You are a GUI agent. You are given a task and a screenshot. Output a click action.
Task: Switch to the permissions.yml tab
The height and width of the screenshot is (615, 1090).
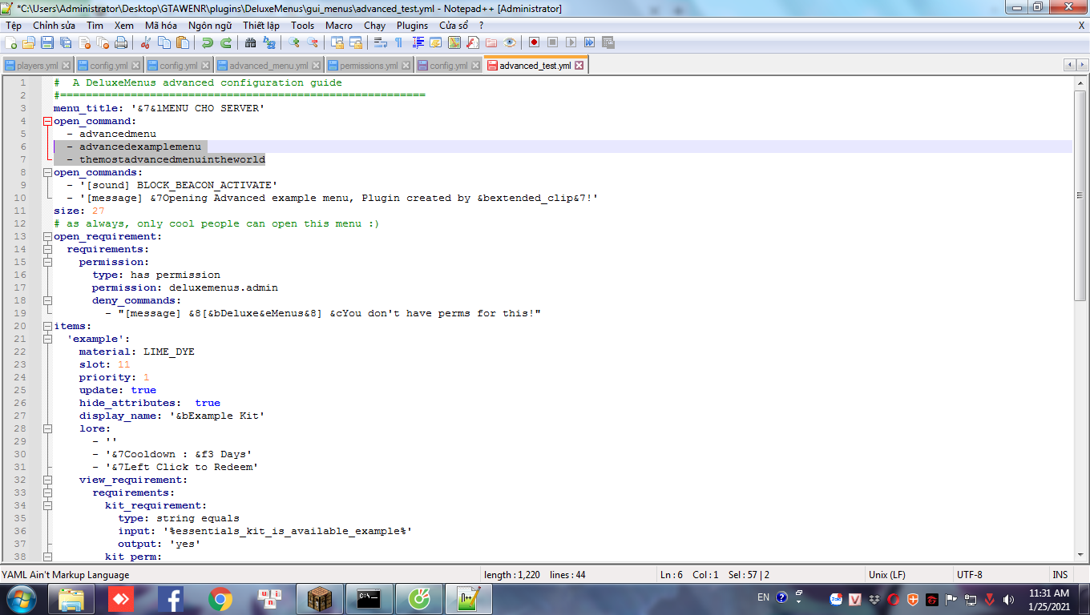click(369, 66)
